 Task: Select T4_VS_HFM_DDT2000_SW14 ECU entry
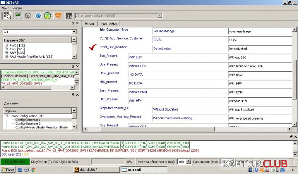pos(22,84)
